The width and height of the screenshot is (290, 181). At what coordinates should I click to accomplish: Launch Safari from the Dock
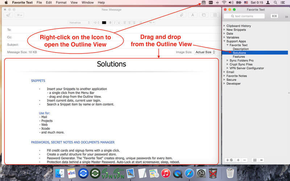[189, 173]
